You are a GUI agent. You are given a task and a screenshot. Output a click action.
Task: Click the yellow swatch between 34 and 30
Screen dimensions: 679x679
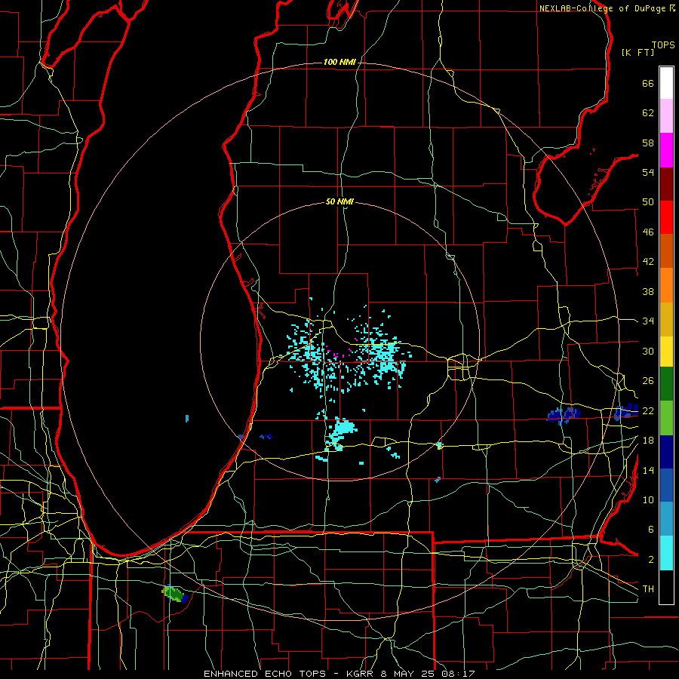coord(666,352)
